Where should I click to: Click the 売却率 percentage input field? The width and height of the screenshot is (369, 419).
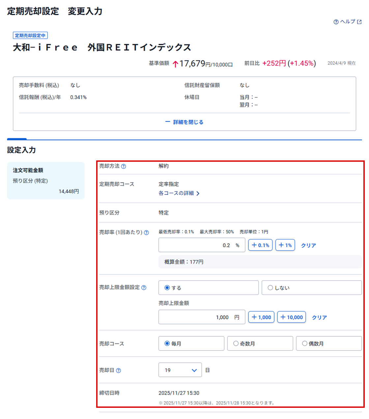click(x=198, y=245)
